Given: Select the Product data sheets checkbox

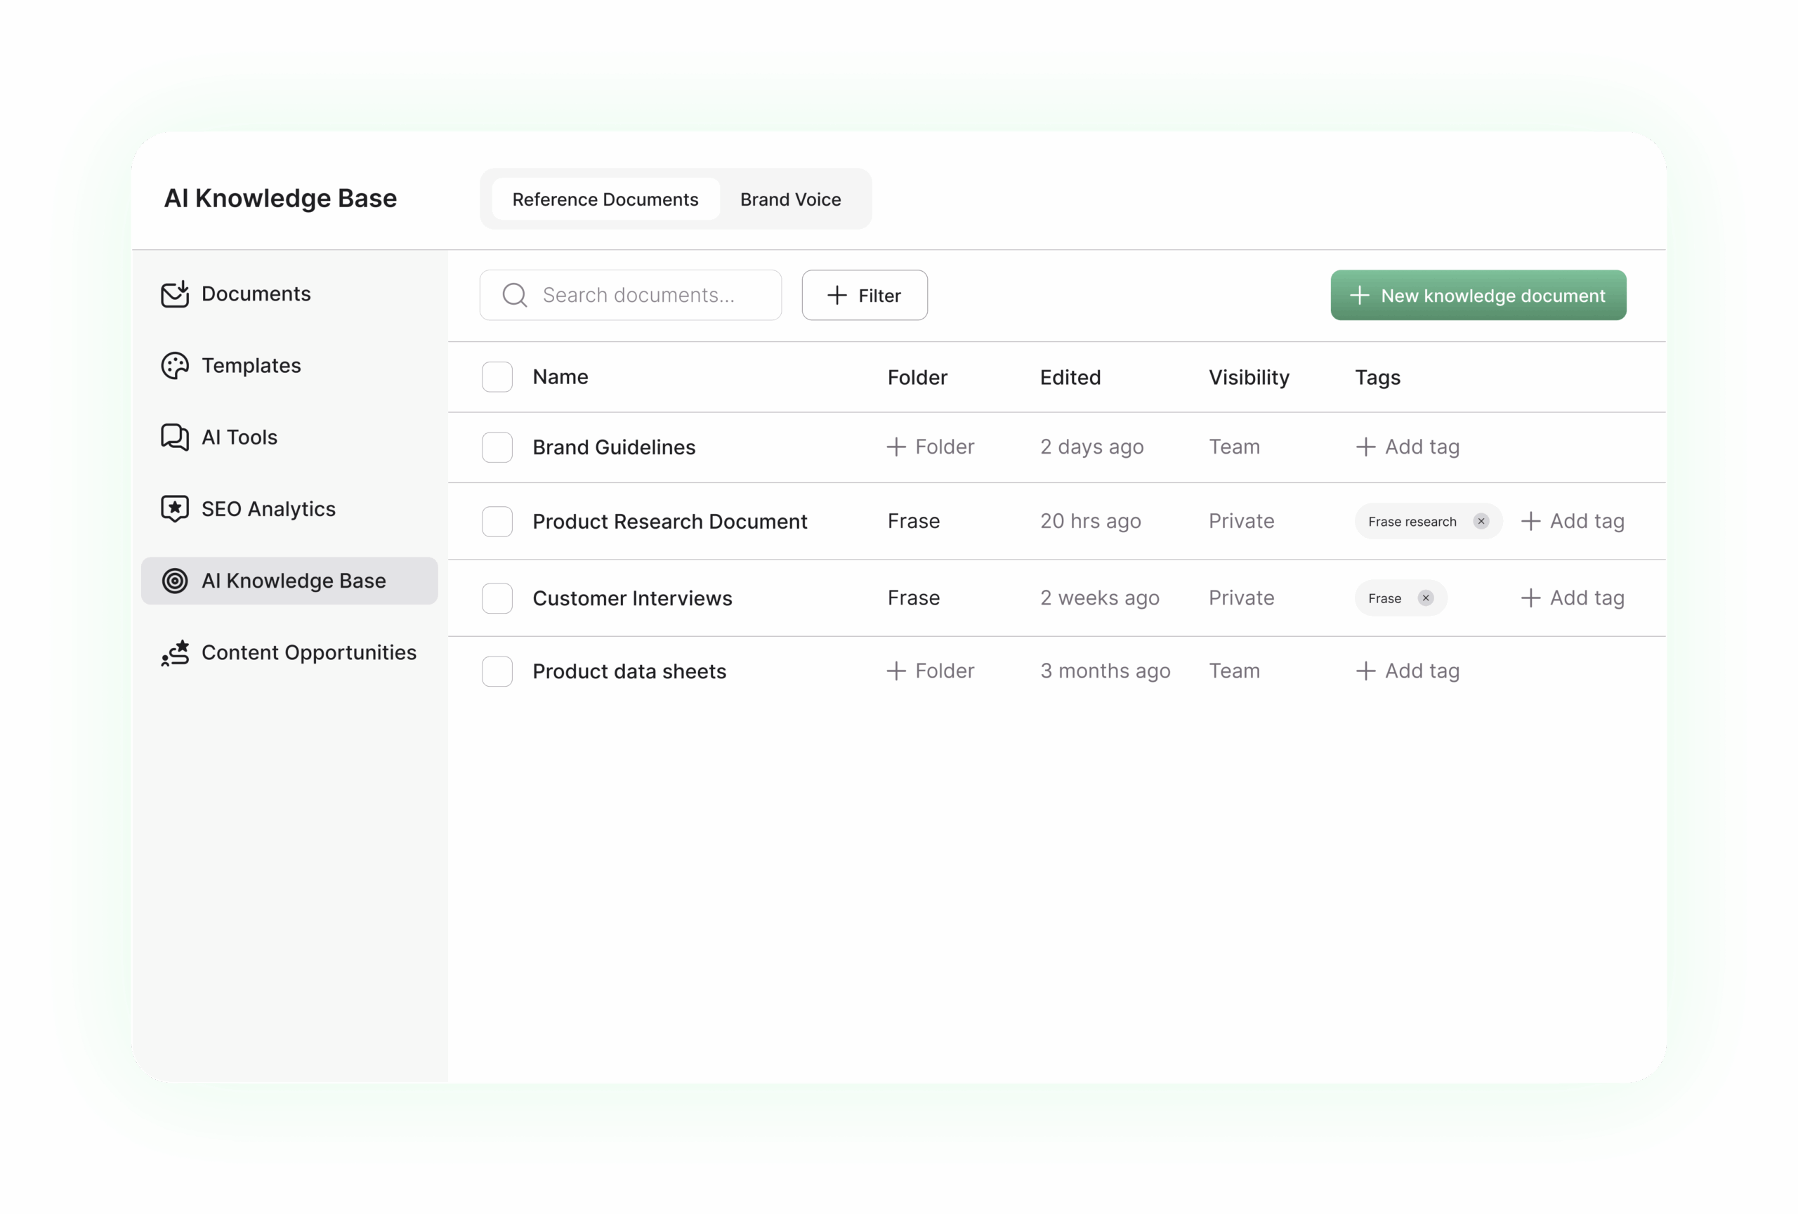Looking at the screenshot, I should coord(497,671).
